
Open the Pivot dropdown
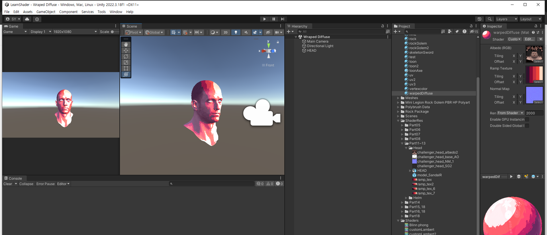134,32
